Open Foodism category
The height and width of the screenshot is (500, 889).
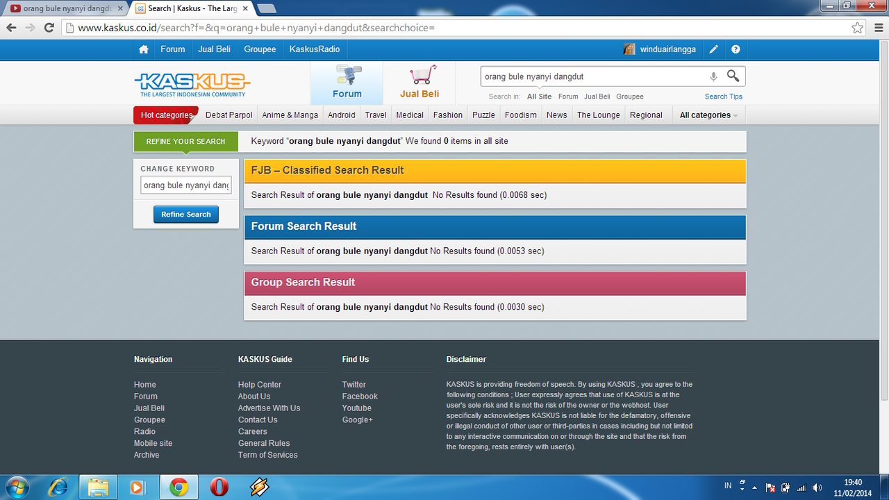tap(521, 115)
